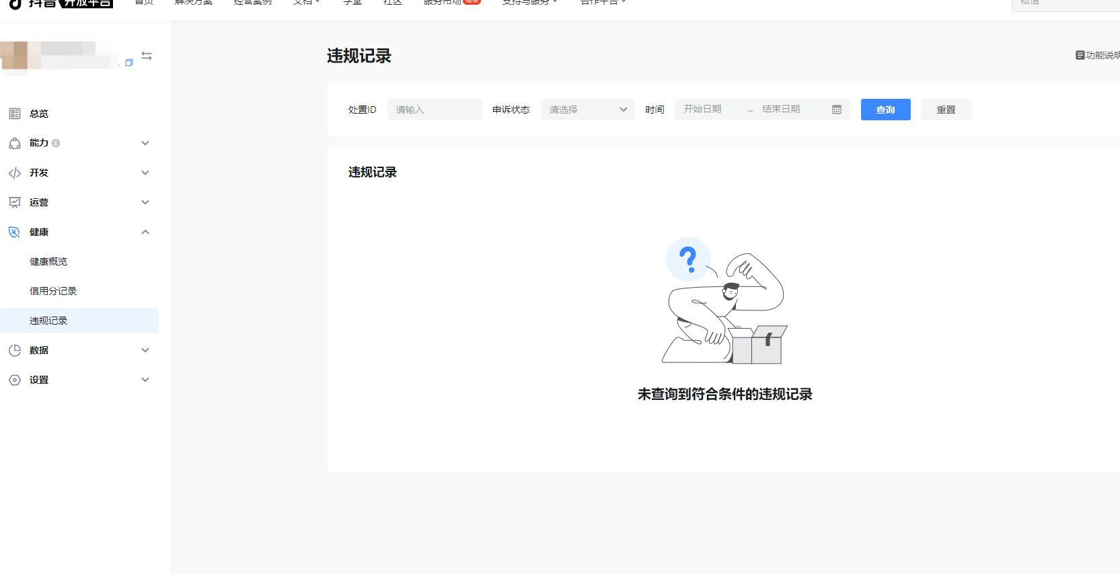Open 信用分记录 menu item
This screenshot has height=574, width=1120.
(53, 291)
